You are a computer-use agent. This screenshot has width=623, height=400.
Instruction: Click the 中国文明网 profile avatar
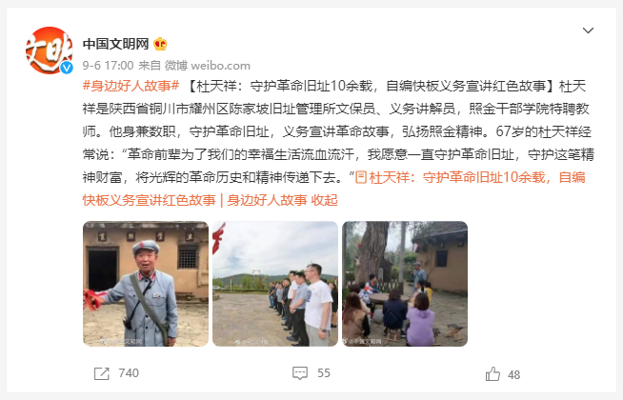tap(50, 50)
